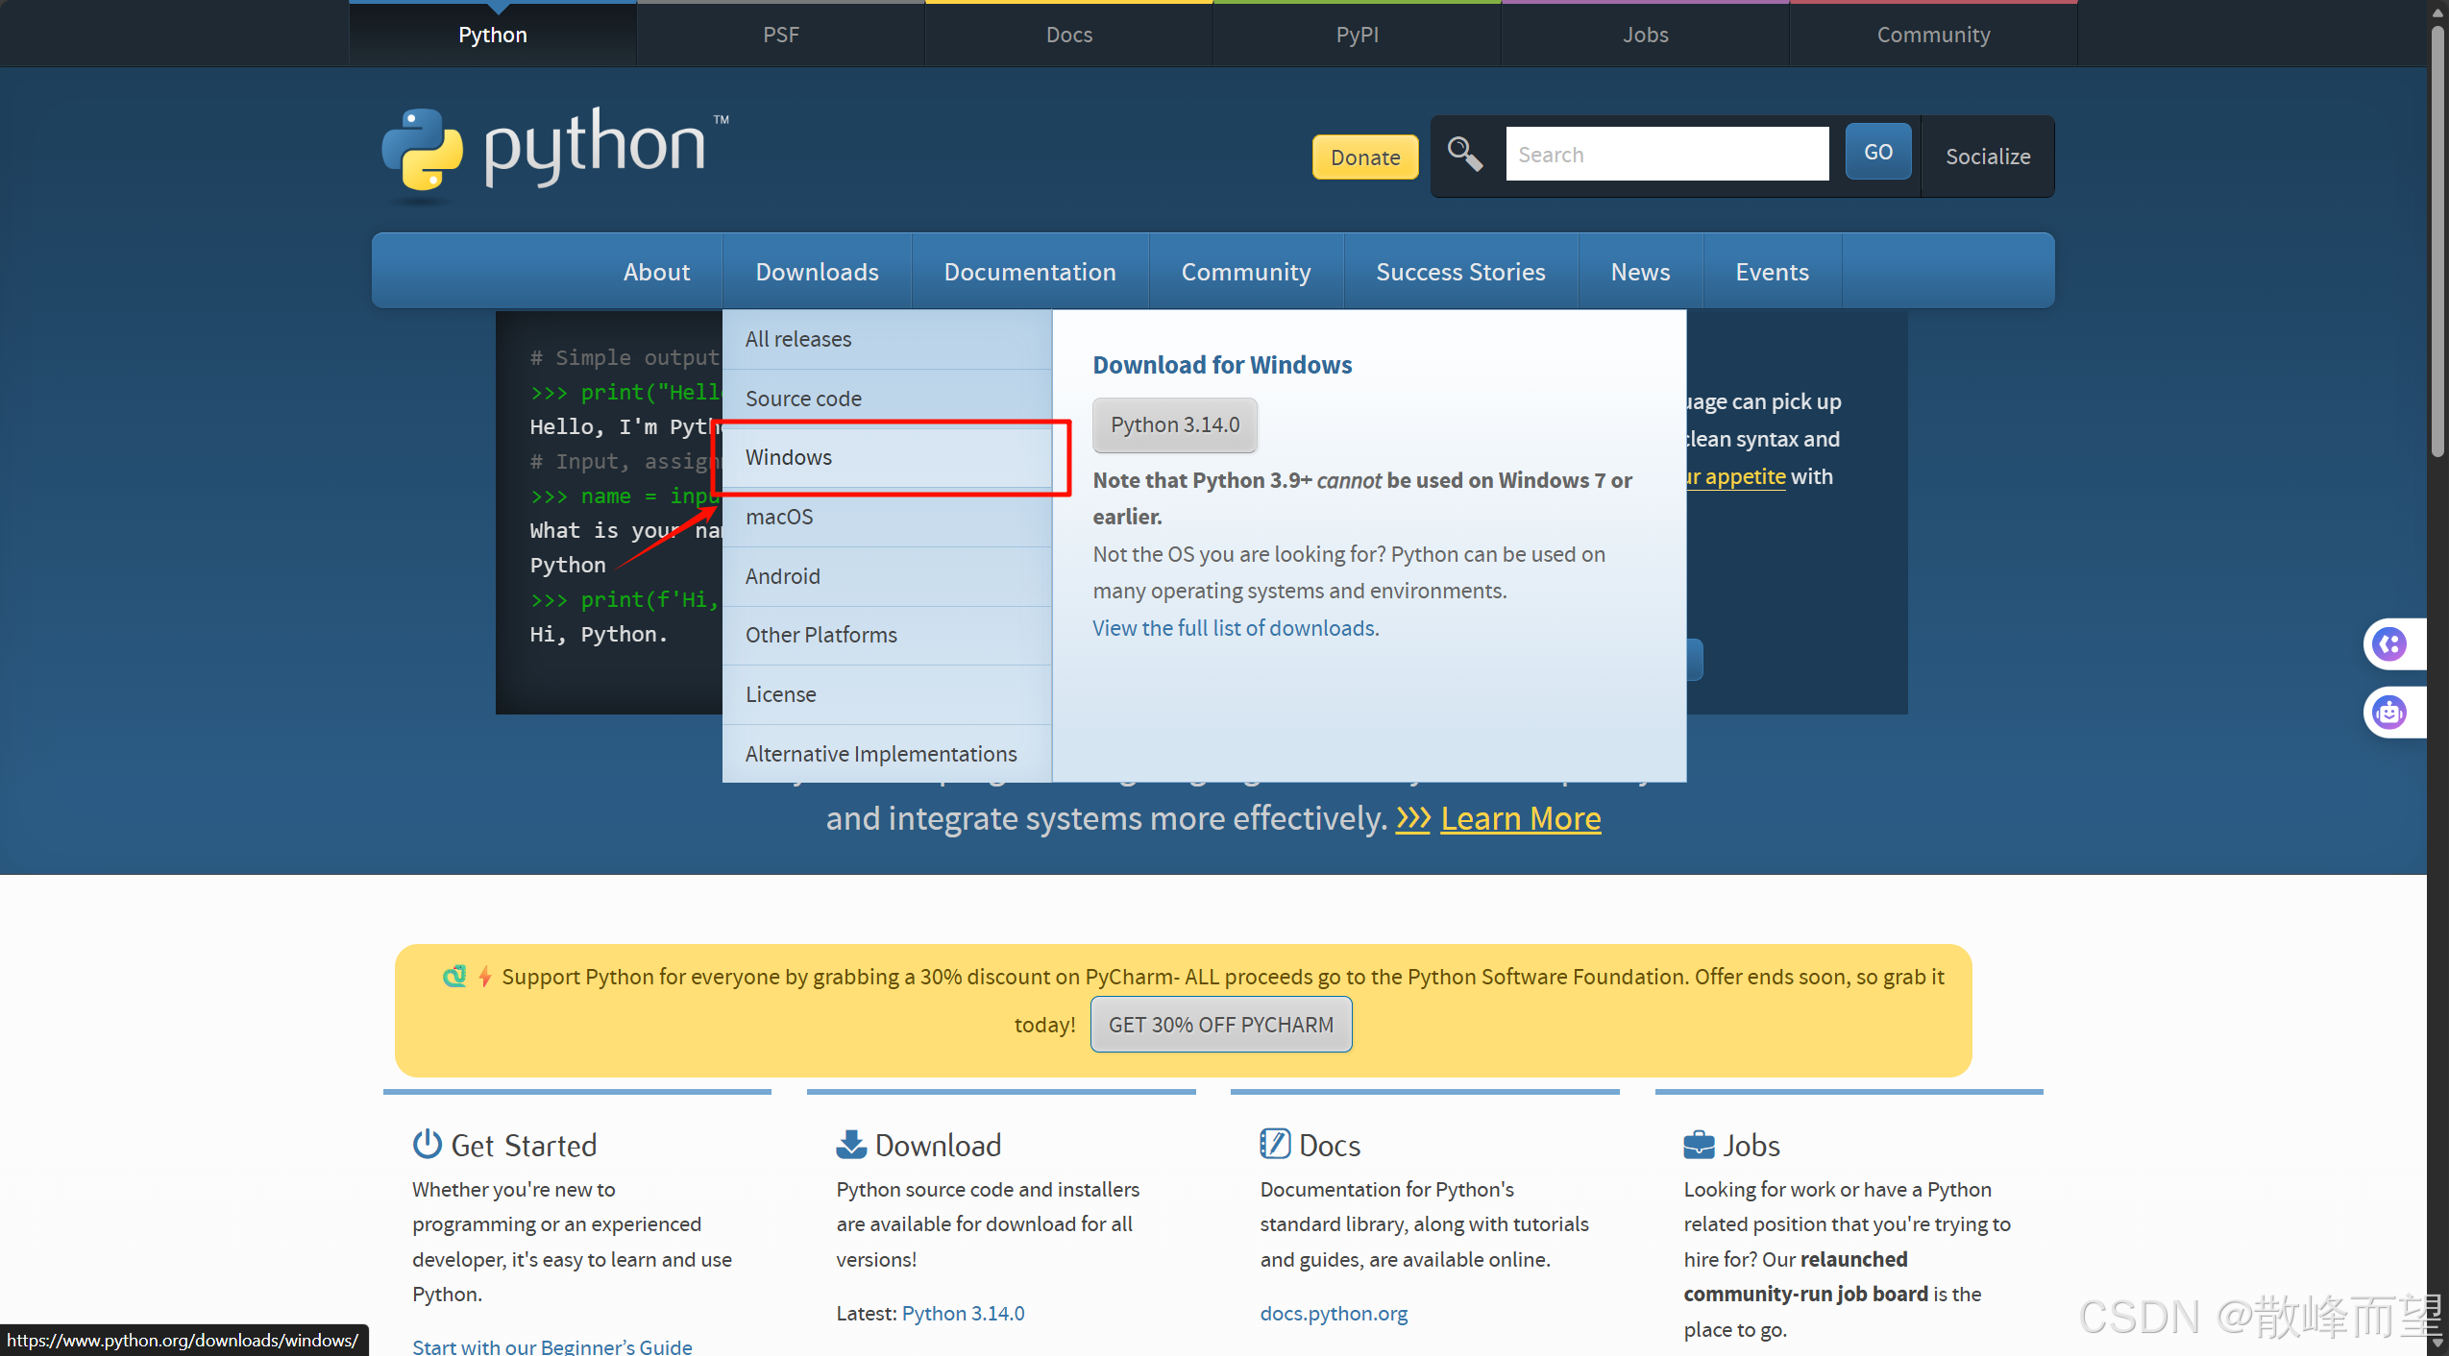
Task: Open 'View the full list of downloads' link
Action: [1236, 628]
